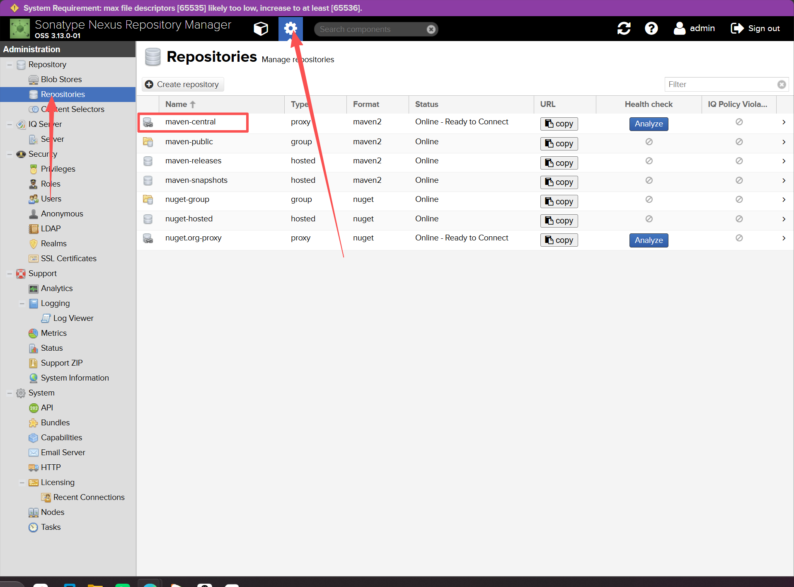Open Bundles puzzle icon
Screen dimensions: 794x587
pos(34,423)
